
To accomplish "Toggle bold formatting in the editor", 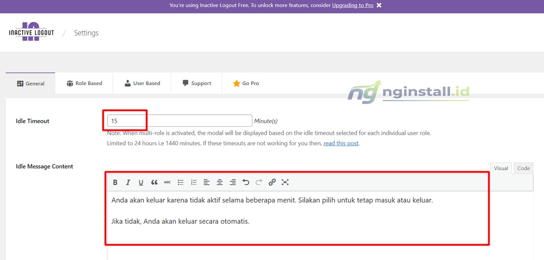I will pos(115,182).
